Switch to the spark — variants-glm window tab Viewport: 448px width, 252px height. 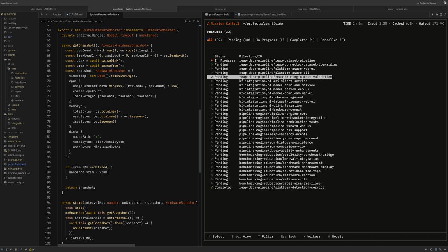pos(397,9)
